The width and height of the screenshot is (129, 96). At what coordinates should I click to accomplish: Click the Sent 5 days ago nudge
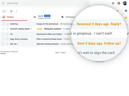coord(99,43)
